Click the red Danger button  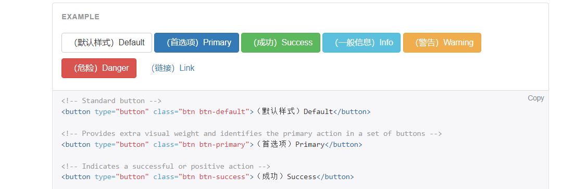[99, 68]
